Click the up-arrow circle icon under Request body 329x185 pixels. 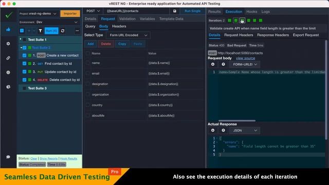click(223, 64)
